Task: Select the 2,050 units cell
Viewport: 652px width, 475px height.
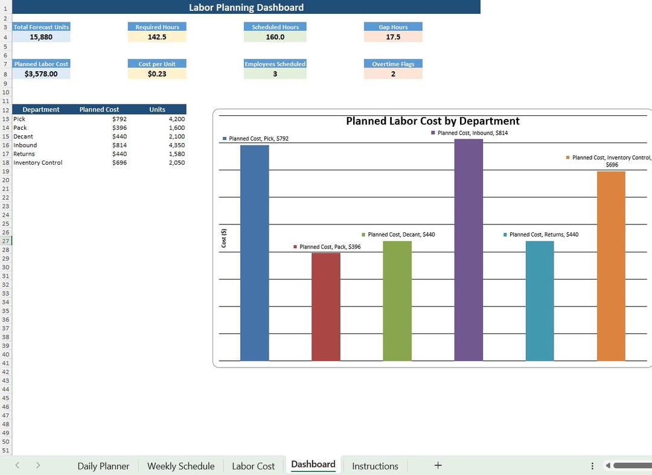Action: [x=157, y=162]
